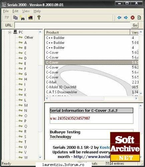
Task: Open search with the binoculars icon
Action: (22, 18)
